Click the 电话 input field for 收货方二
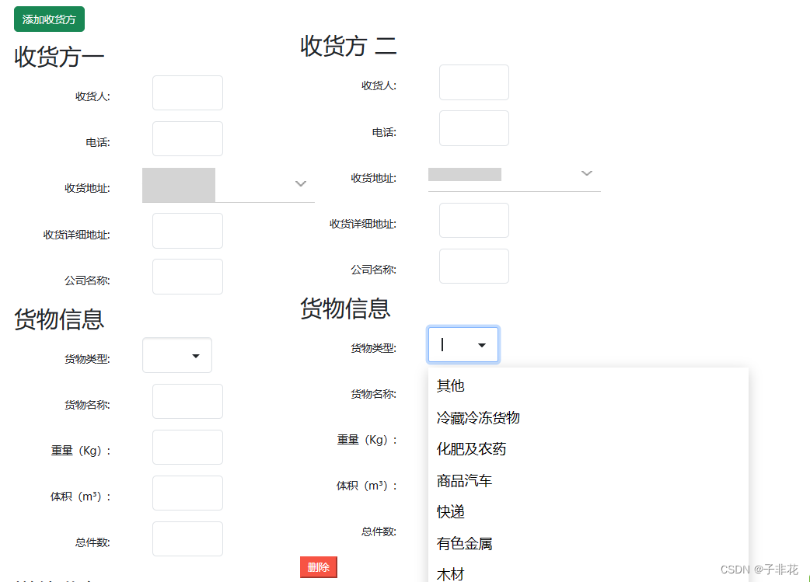The image size is (810, 582). (x=473, y=128)
